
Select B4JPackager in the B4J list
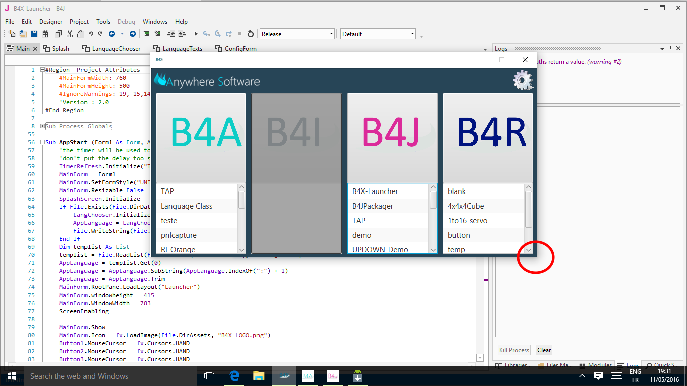pos(388,206)
